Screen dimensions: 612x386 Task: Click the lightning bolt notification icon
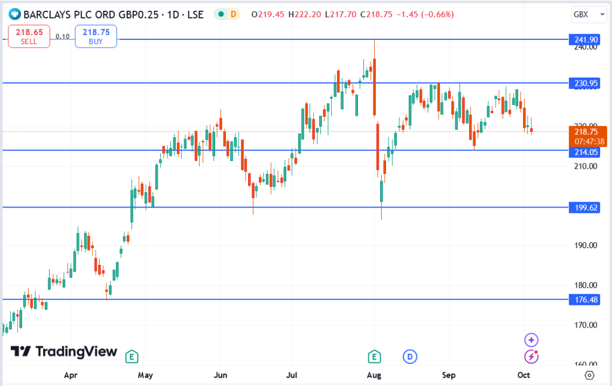(x=531, y=356)
